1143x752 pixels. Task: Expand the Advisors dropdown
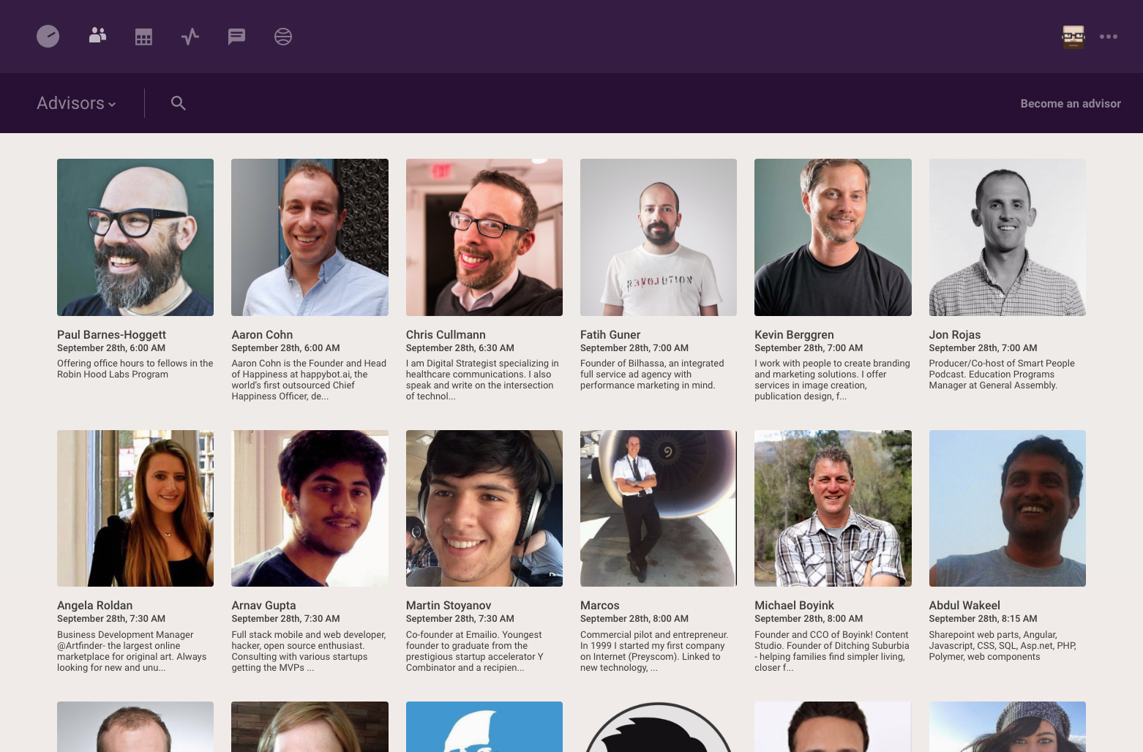pos(76,103)
